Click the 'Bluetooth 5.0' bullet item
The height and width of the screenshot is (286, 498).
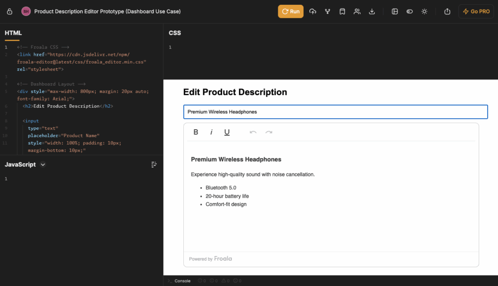coord(221,188)
